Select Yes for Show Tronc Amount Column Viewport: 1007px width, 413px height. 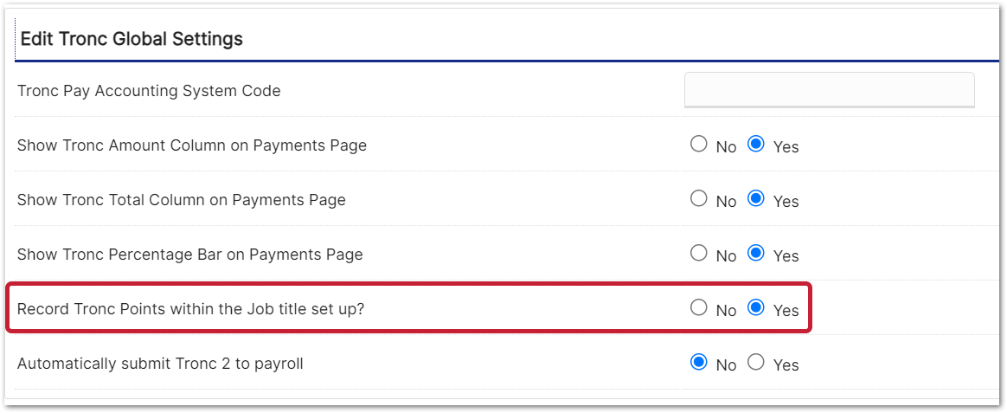756,145
